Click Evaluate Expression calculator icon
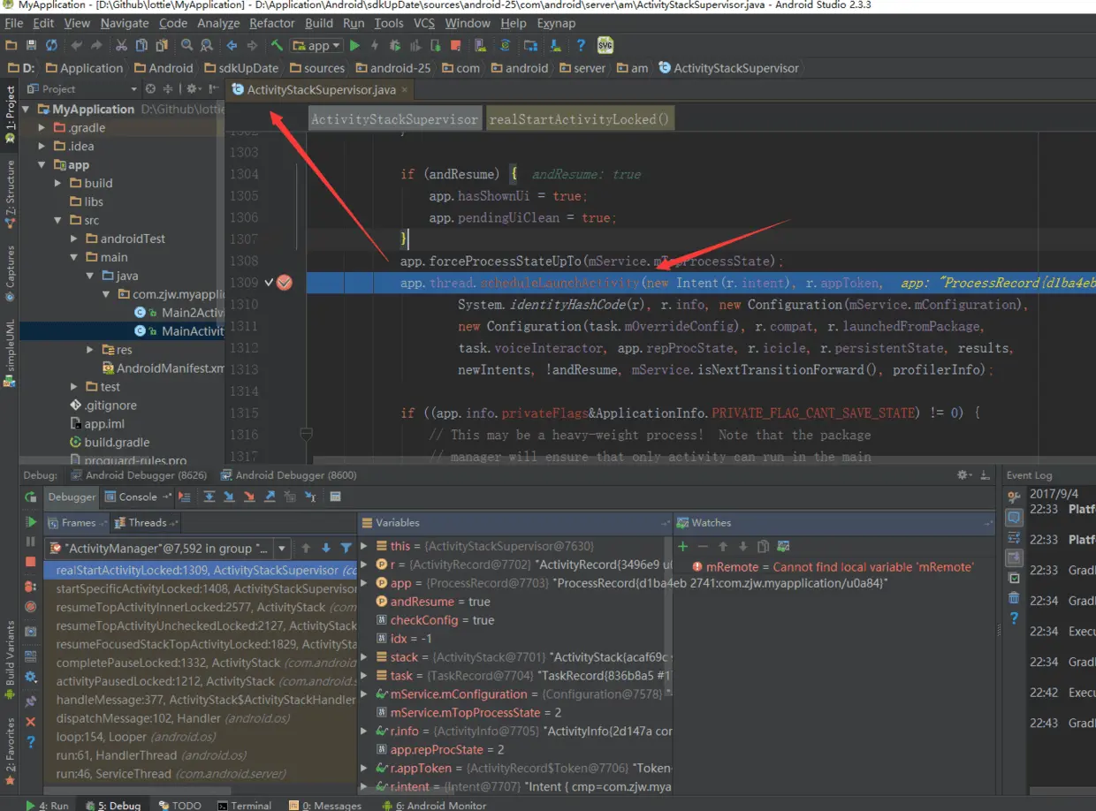 (335, 497)
